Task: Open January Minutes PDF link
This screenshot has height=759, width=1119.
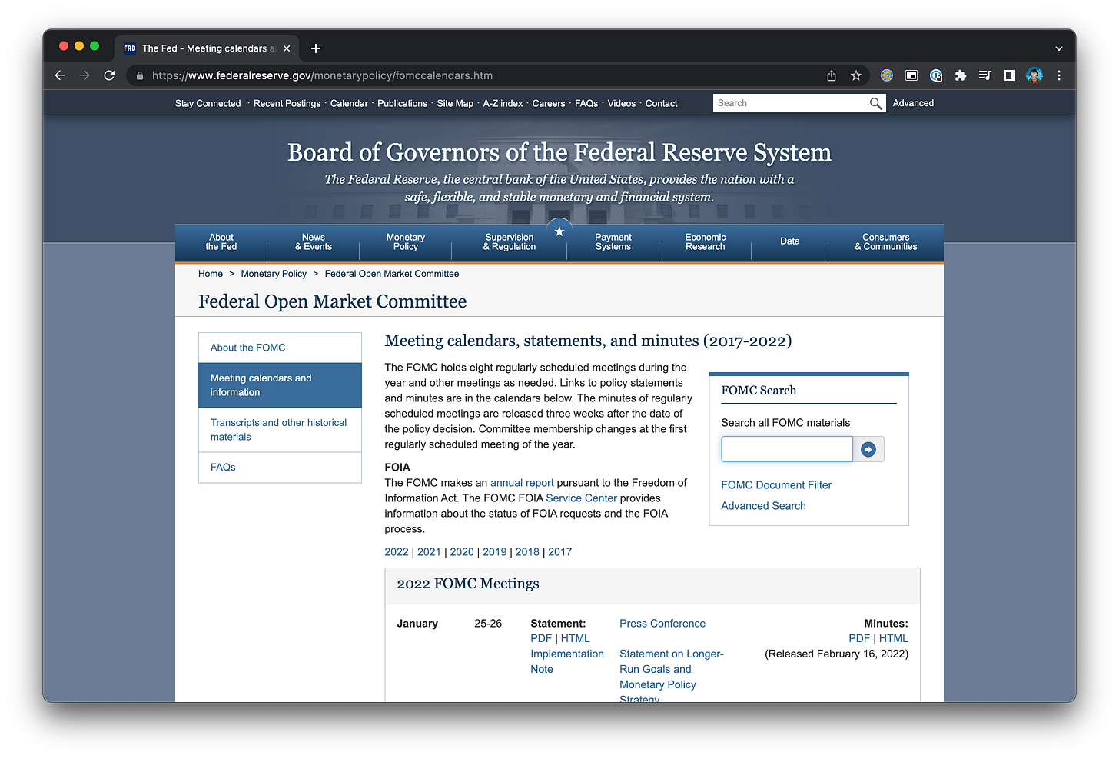Action: click(x=859, y=639)
